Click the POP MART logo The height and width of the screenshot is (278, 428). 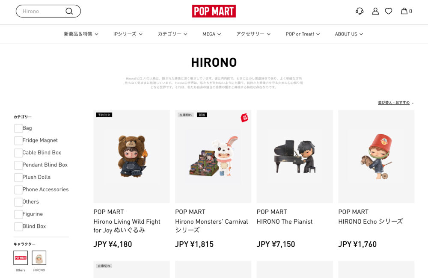tap(214, 11)
